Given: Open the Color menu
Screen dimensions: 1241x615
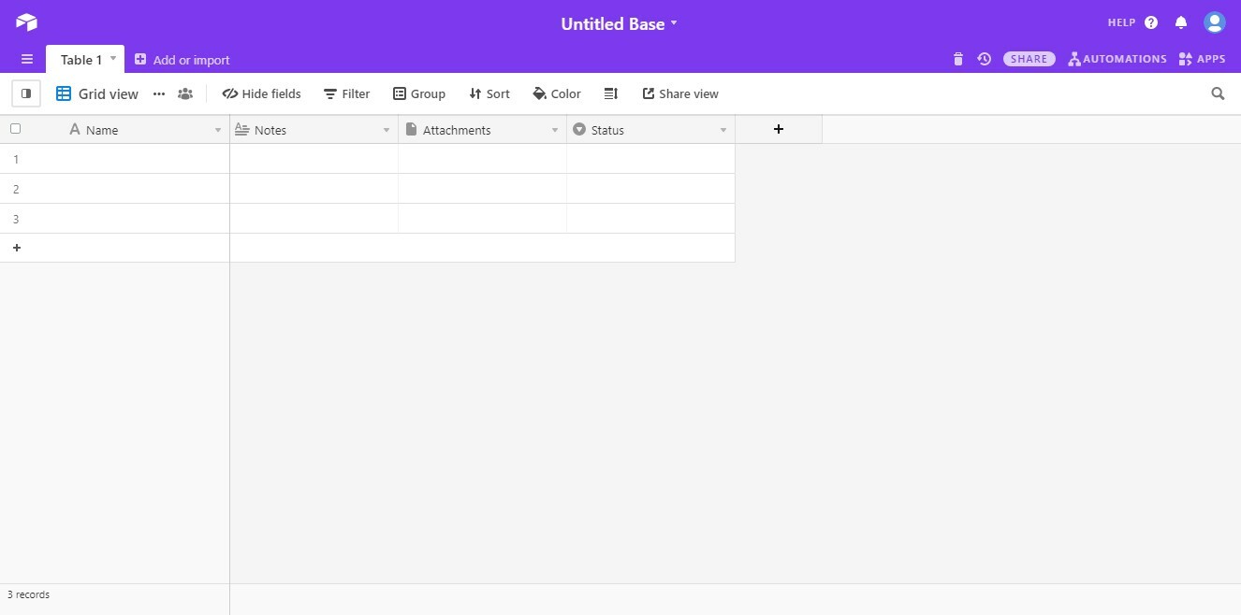Looking at the screenshot, I should 557,93.
